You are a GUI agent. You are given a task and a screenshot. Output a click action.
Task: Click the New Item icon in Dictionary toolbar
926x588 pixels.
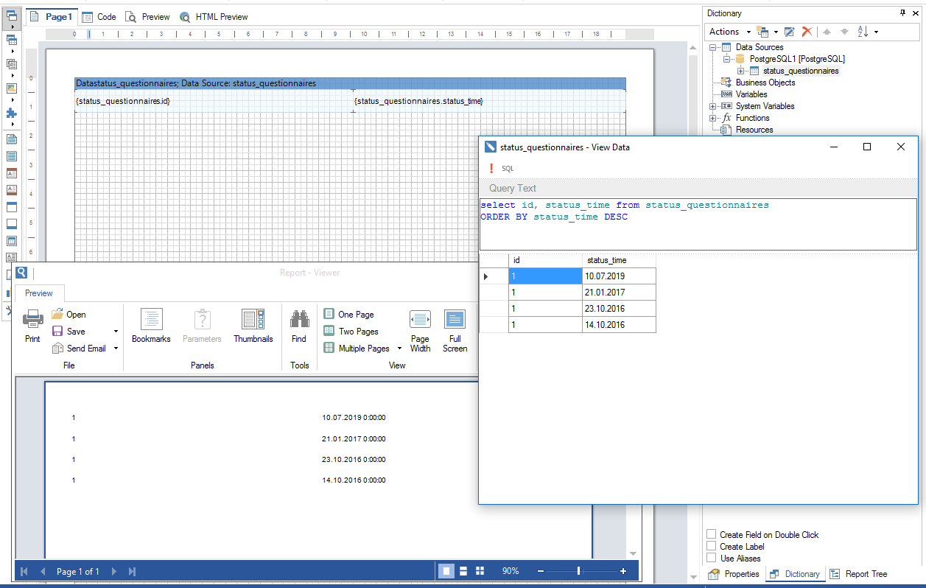click(762, 32)
